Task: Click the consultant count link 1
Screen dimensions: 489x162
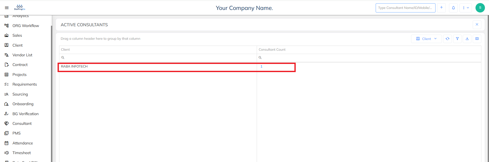Action: (261, 66)
